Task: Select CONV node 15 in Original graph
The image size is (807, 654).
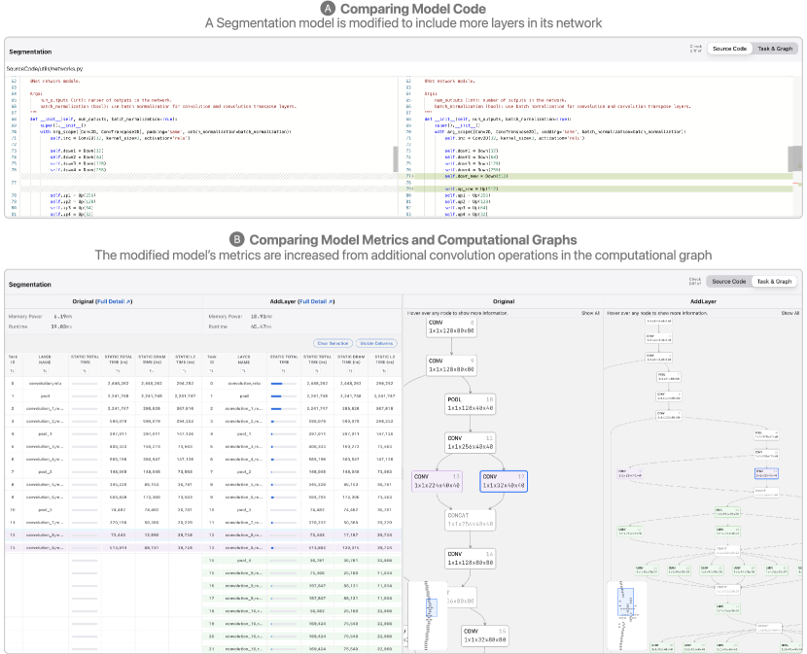Action: click(486, 636)
